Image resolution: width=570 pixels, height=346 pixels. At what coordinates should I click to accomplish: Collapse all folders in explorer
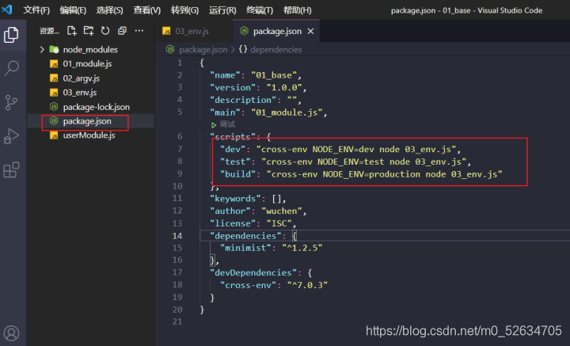(122, 31)
